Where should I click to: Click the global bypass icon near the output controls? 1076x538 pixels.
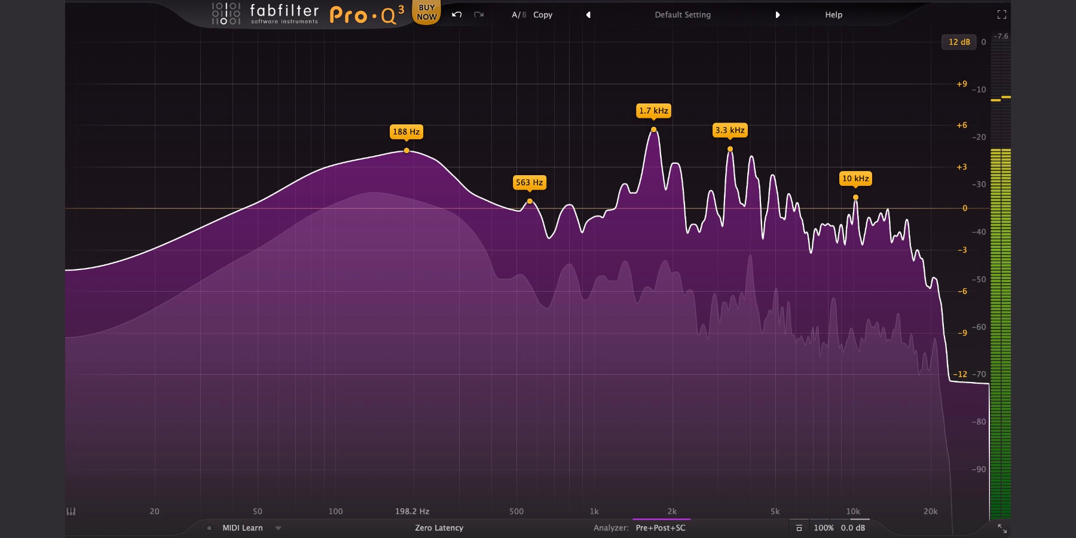799,528
